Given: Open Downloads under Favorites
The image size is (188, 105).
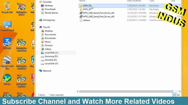Looking at the screenshot, I should tap(50, 9).
